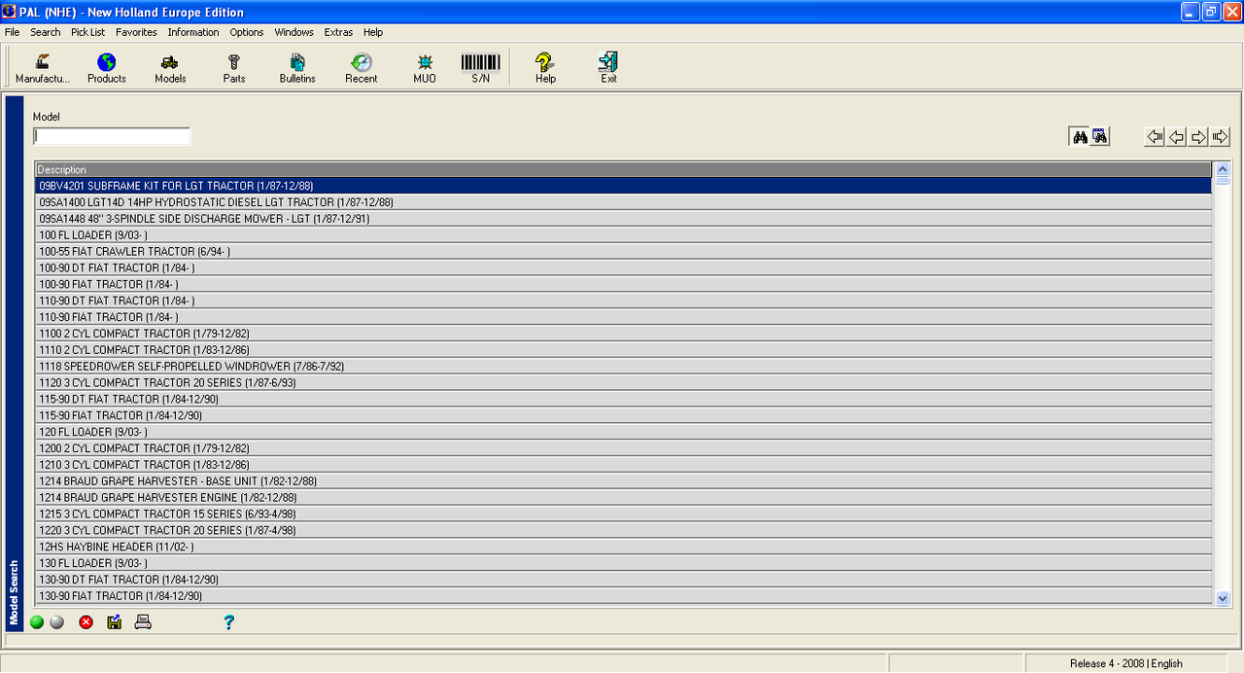Screen dimensions: 1244x673
Task: Select row 1118 SPEEDROWER SELF-PROPELLED WINDROWER
Action: point(623,367)
